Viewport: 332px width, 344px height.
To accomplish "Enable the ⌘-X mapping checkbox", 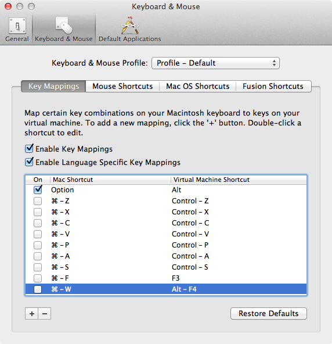I will pos(38,212).
